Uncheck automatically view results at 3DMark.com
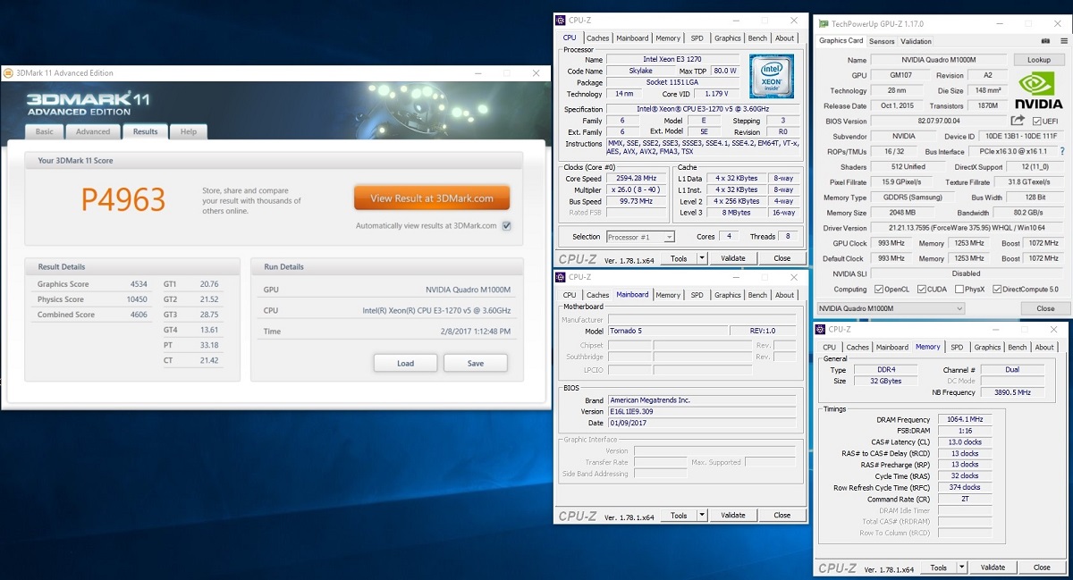Screen dimensions: 1073x580 click(x=507, y=226)
